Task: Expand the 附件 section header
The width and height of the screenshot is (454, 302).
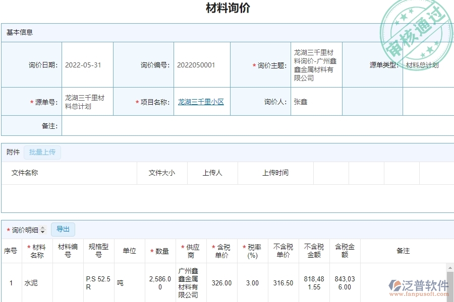Action: [x=12, y=152]
